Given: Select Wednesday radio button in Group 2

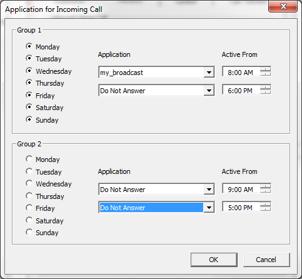Looking at the screenshot, I should [x=29, y=183].
